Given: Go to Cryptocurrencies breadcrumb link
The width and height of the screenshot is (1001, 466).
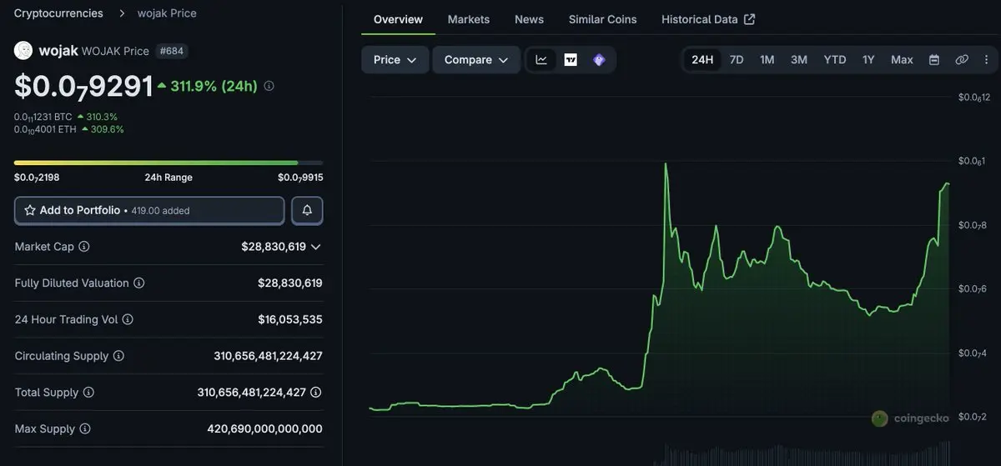Looking at the screenshot, I should pyautogui.click(x=58, y=13).
